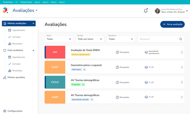This screenshot has height=114, width=190.
Task: Select the Ciclo avaliativo sidebar item
Action: coord(15,50)
